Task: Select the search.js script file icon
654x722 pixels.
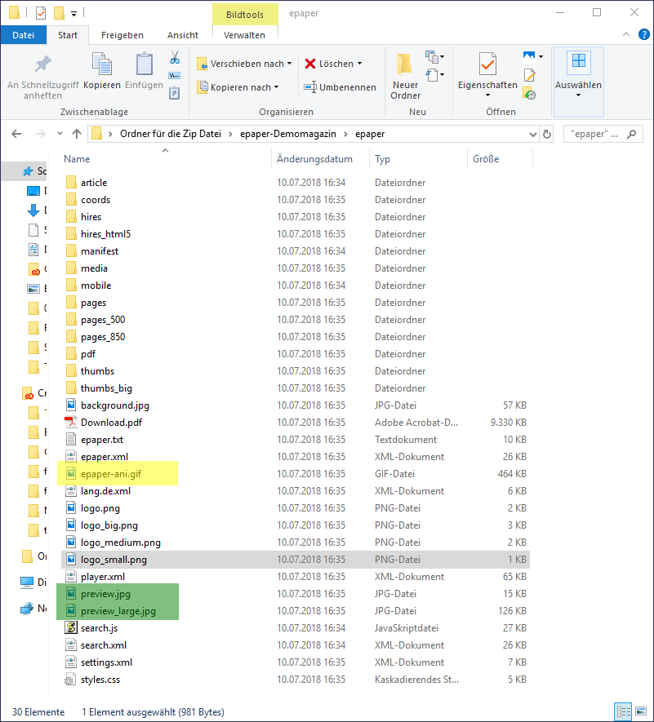Action: coord(70,627)
